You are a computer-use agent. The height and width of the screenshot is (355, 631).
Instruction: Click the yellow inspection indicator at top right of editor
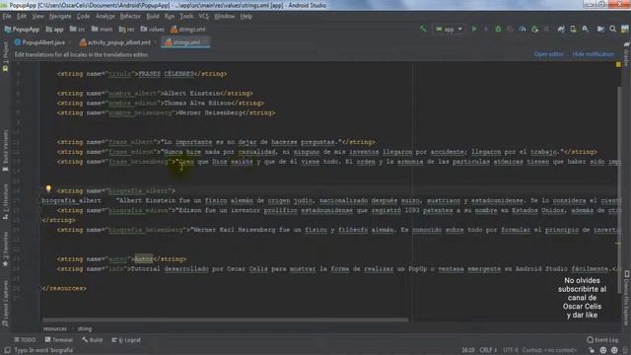tap(618, 64)
